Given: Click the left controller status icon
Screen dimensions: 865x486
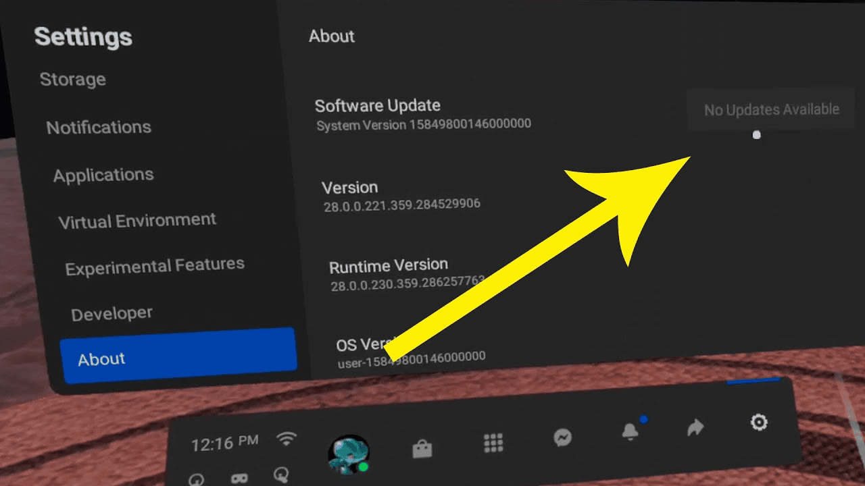Looking at the screenshot, I should click(197, 480).
